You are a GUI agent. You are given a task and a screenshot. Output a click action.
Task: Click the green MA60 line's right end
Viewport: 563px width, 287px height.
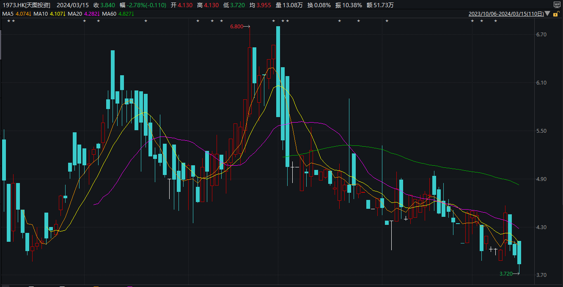coord(518,184)
